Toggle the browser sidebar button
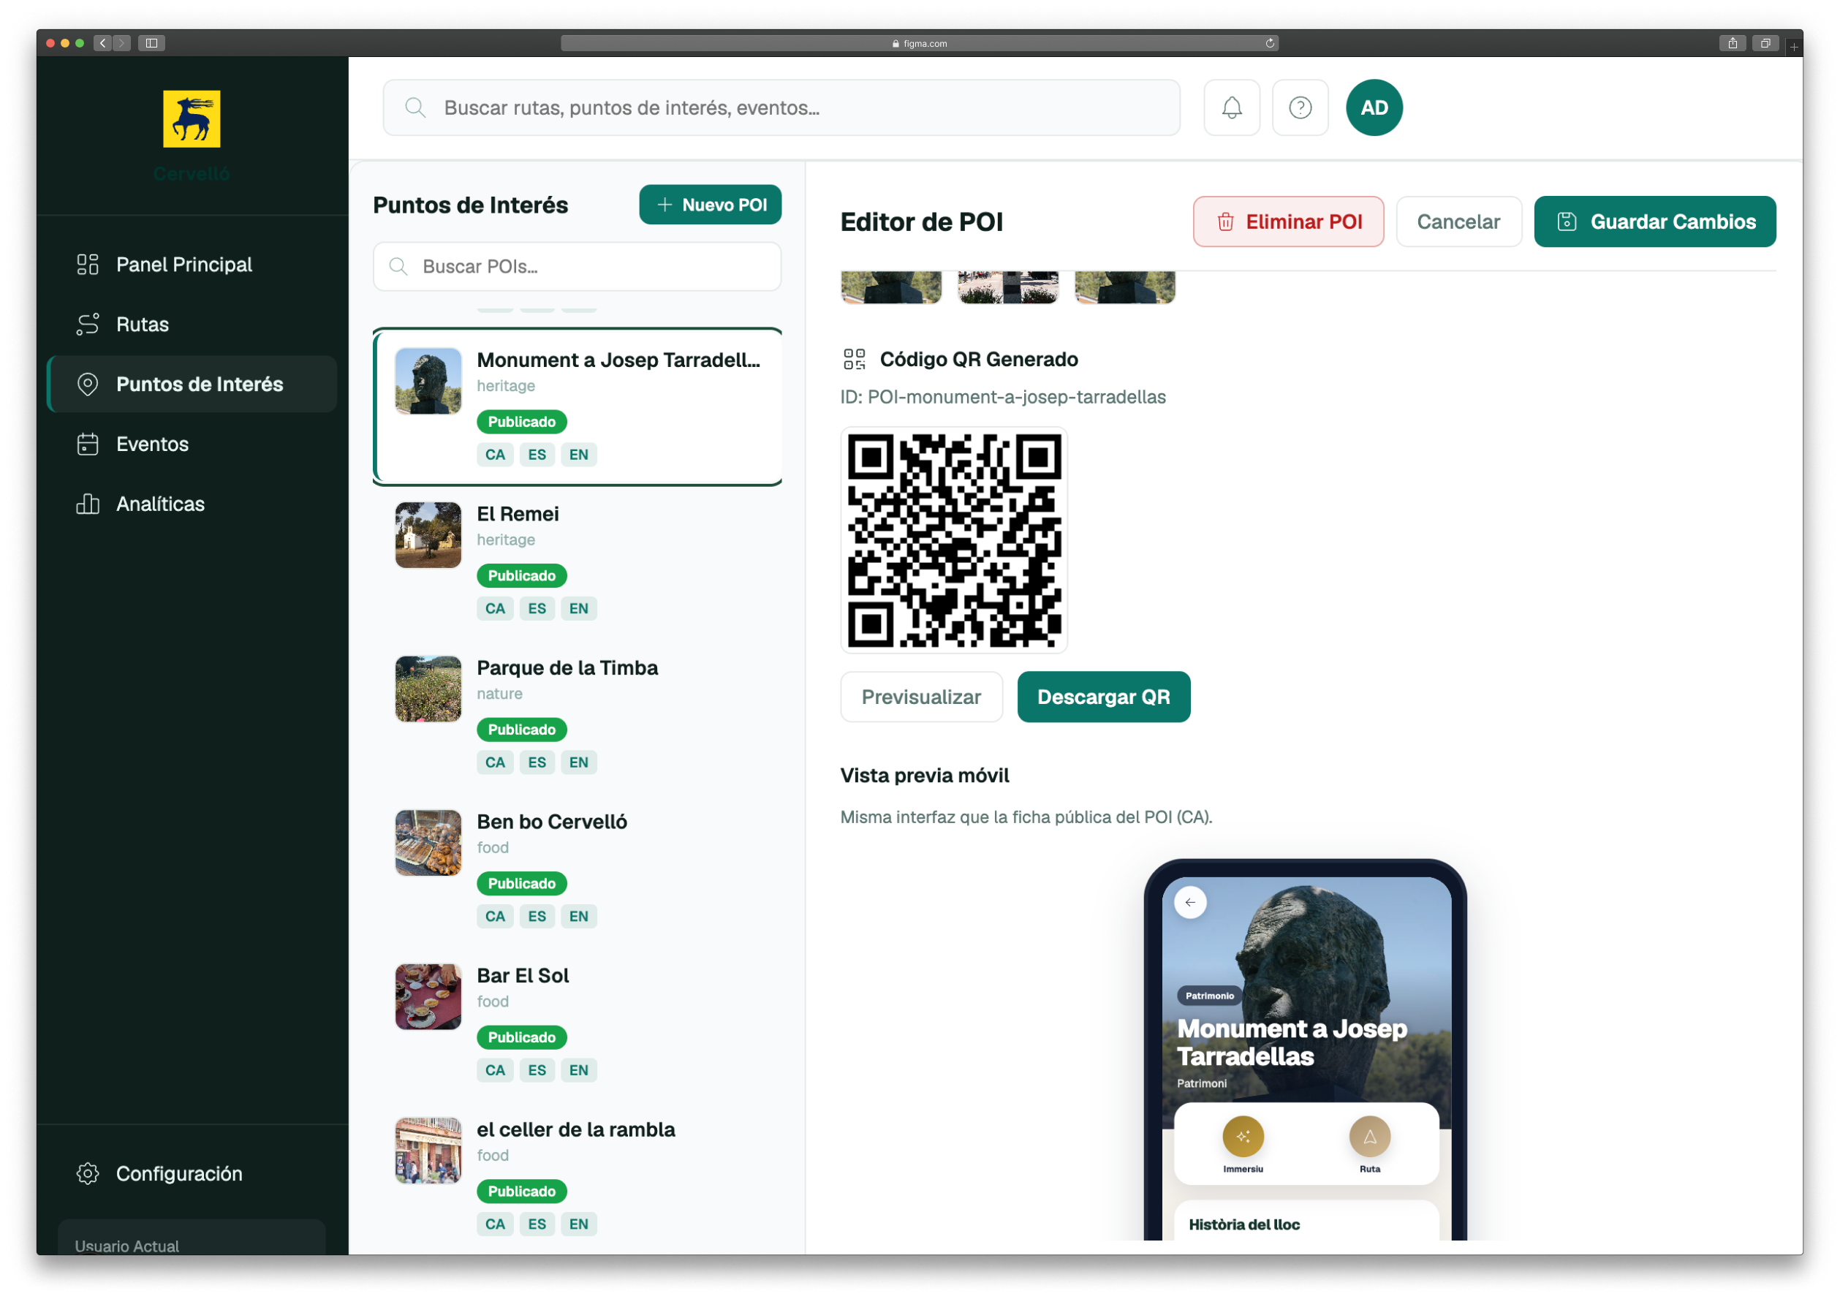 [x=151, y=43]
